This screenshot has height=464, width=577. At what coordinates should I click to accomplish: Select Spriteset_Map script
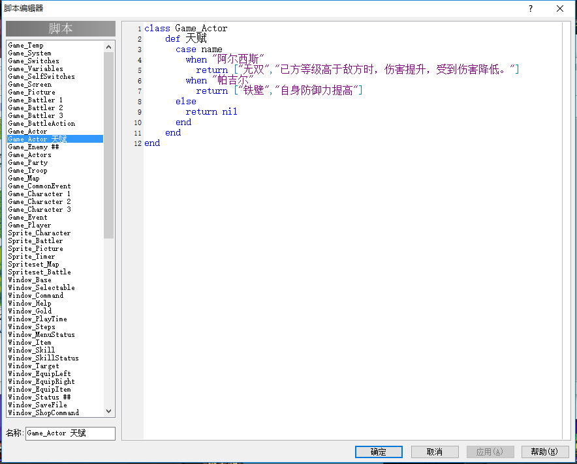pos(55,264)
